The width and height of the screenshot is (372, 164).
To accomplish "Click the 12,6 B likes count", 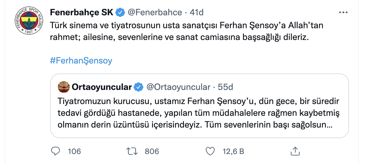I will [233, 151].
